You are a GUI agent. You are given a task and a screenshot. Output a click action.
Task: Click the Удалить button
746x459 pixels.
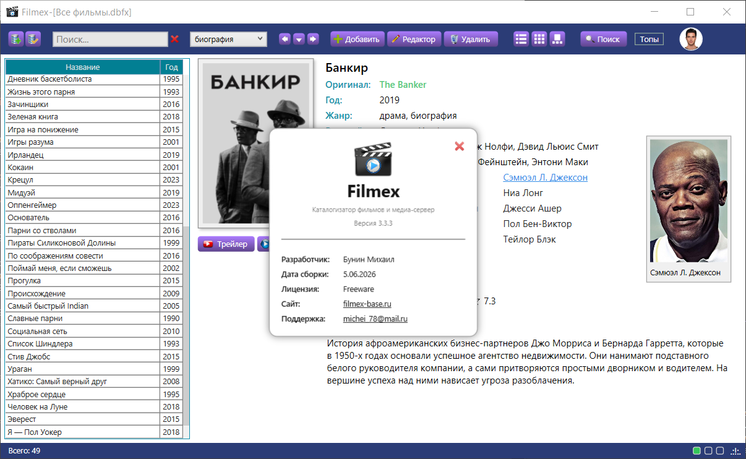tap(471, 39)
